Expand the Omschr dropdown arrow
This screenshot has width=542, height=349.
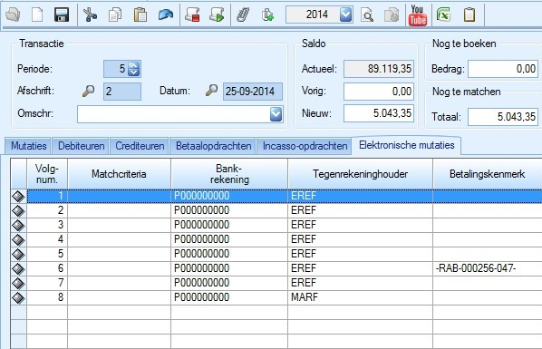[276, 114]
